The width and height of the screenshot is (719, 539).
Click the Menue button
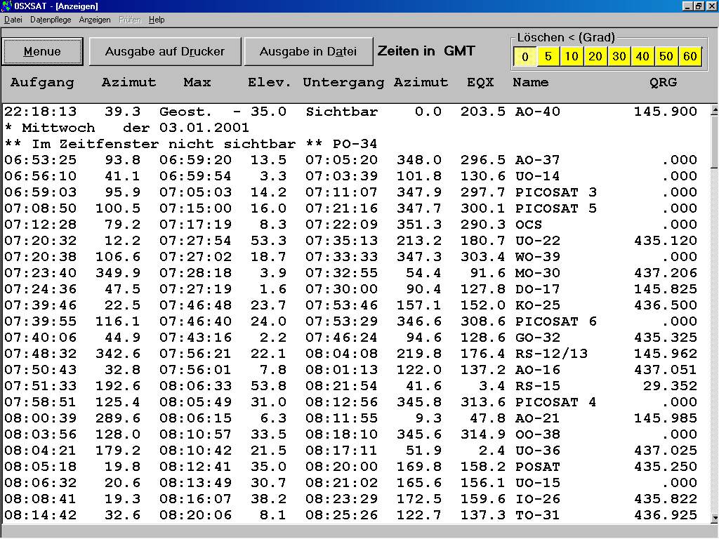coord(43,51)
